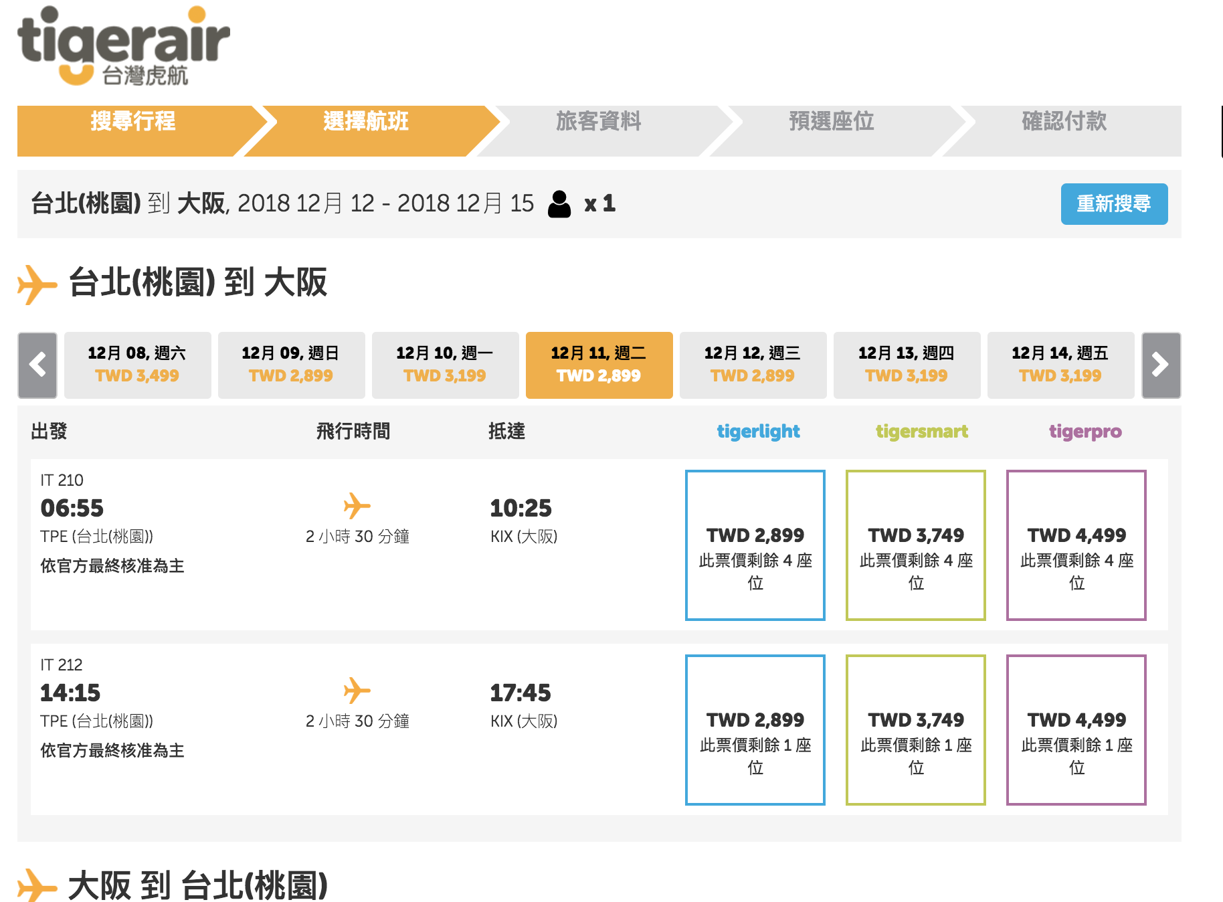Viewport: 1223px width, 902px height.
Task: Click departure time 06:55
Action: point(72,509)
